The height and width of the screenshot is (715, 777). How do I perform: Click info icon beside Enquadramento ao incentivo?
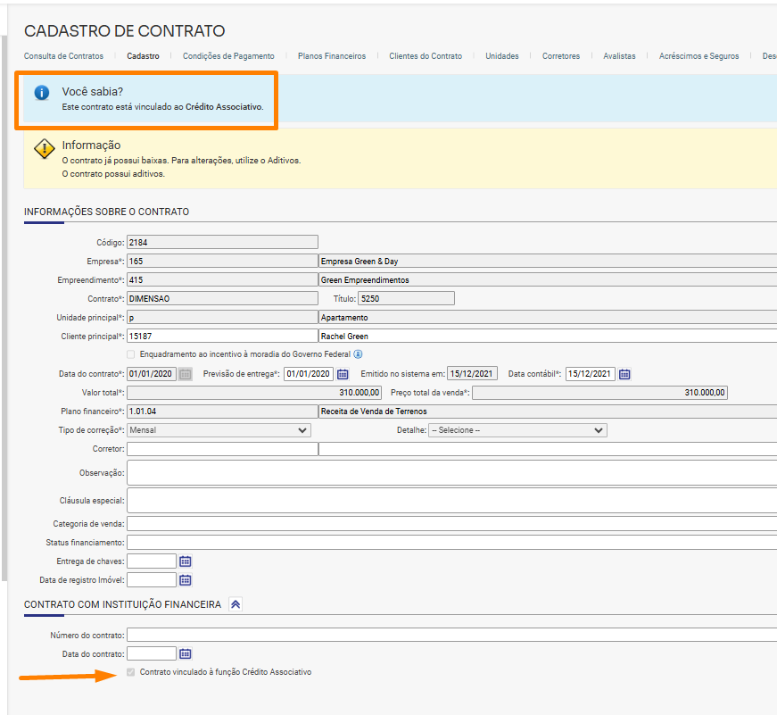[358, 354]
